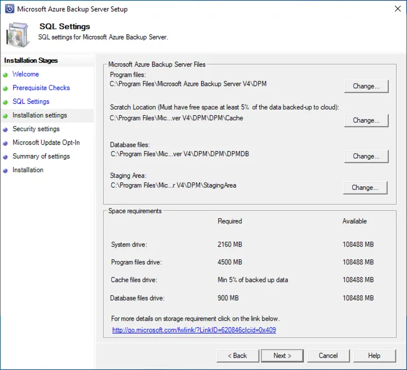Change the Database files path

coord(366,156)
